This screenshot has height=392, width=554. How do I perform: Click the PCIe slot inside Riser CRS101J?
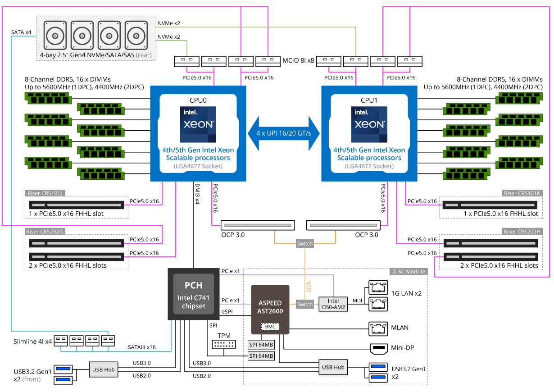[x=77, y=205]
